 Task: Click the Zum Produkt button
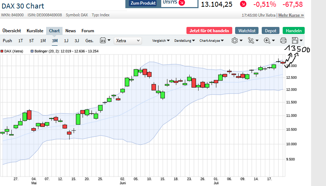click(x=143, y=3)
